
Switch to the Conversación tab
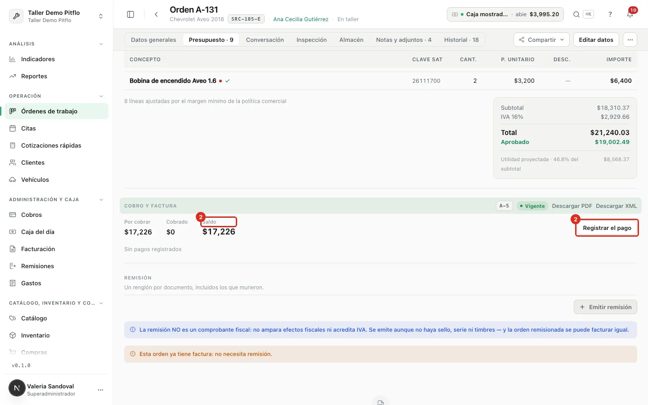click(x=265, y=40)
